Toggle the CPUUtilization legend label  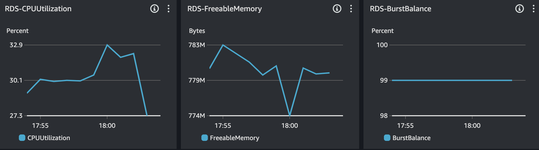click(49, 138)
